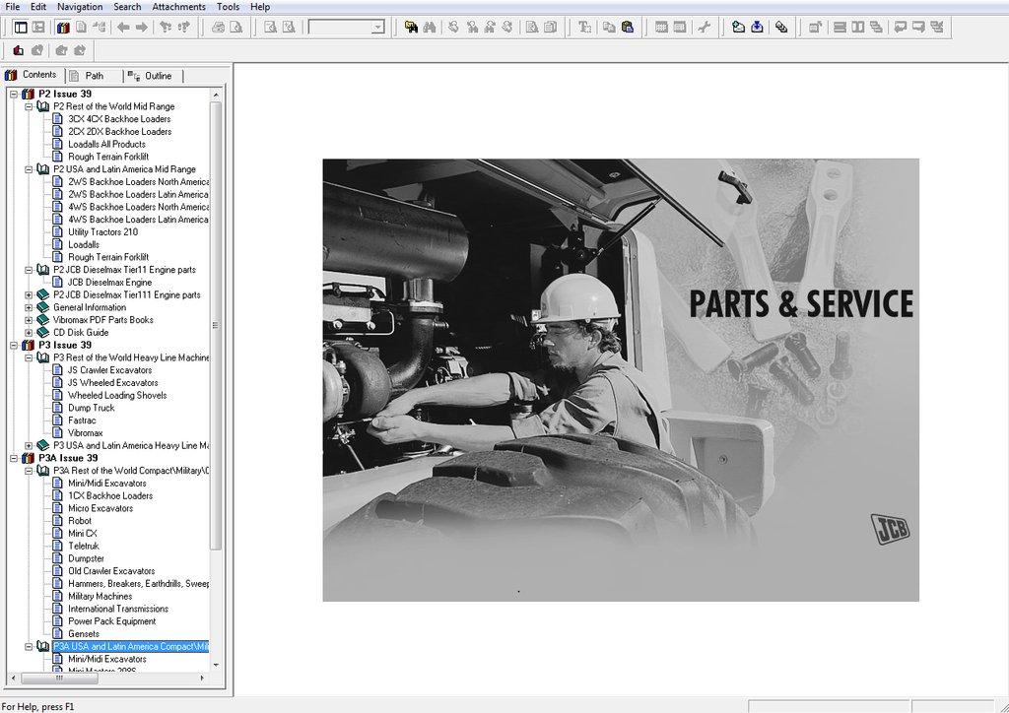
Task: Expand the General Information tree node
Action: point(29,307)
